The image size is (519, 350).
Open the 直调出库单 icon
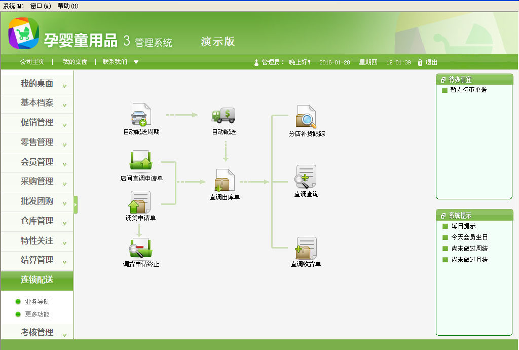pyautogui.click(x=225, y=181)
